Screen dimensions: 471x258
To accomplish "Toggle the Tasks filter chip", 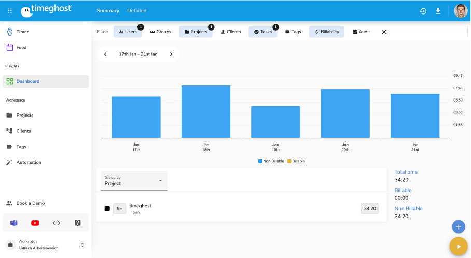I will click(x=262, y=32).
